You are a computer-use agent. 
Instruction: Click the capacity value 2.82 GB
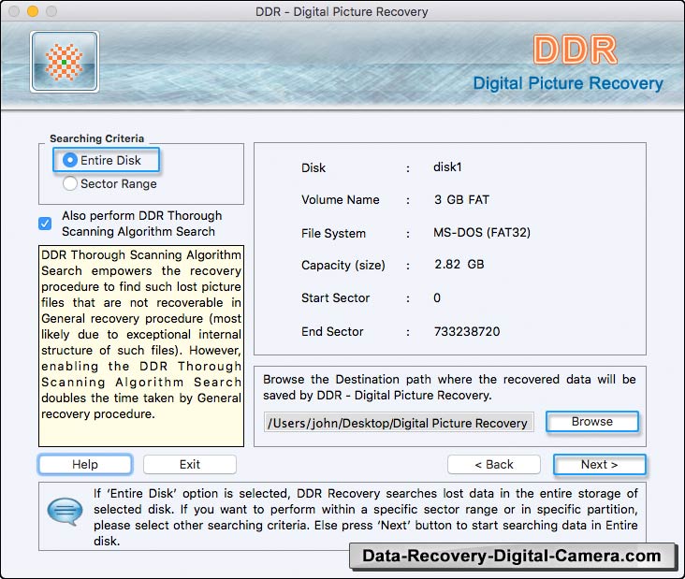point(459,264)
